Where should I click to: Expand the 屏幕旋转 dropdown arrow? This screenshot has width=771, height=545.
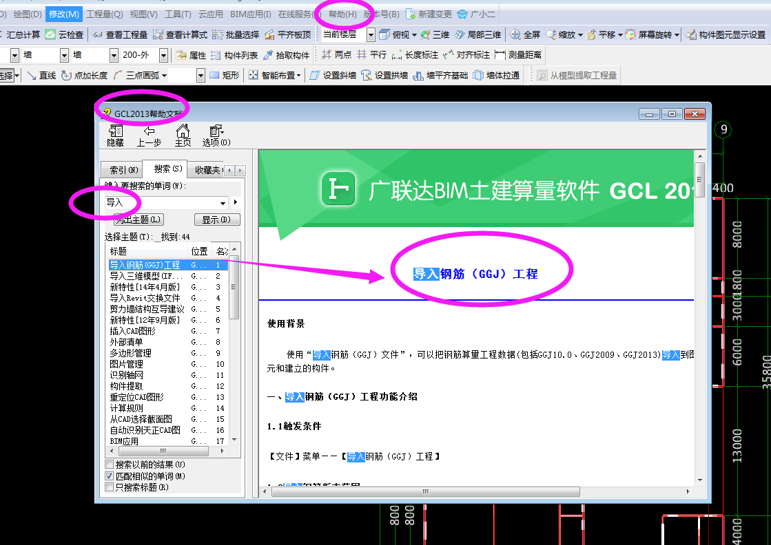[x=677, y=35]
